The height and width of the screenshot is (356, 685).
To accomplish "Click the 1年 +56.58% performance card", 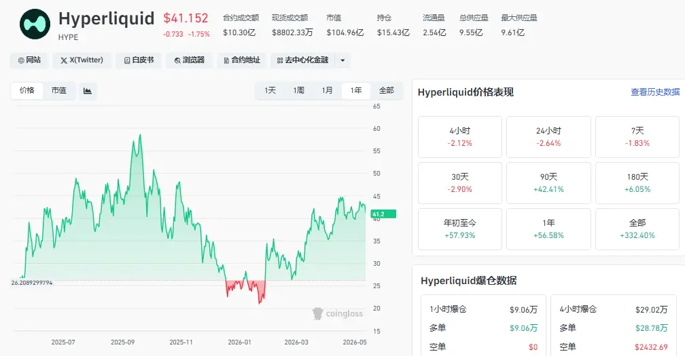I will 548,229.
